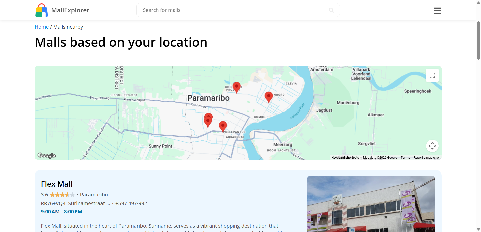Image resolution: width=481 pixels, height=232 pixels.
Task: Open the map Terms link
Action: pyautogui.click(x=405, y=158)
